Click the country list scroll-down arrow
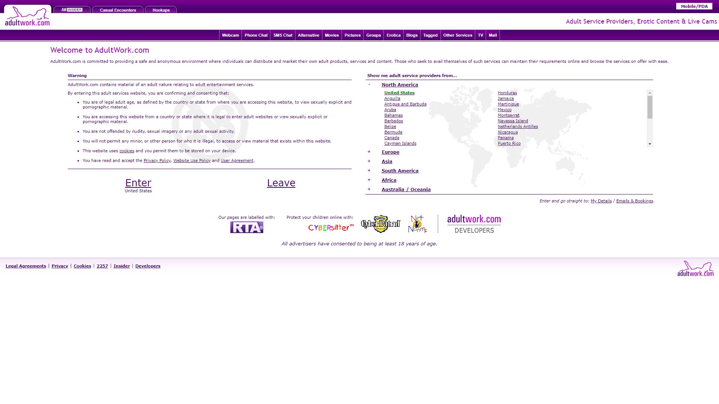719x404 pixels. point(650,144)
